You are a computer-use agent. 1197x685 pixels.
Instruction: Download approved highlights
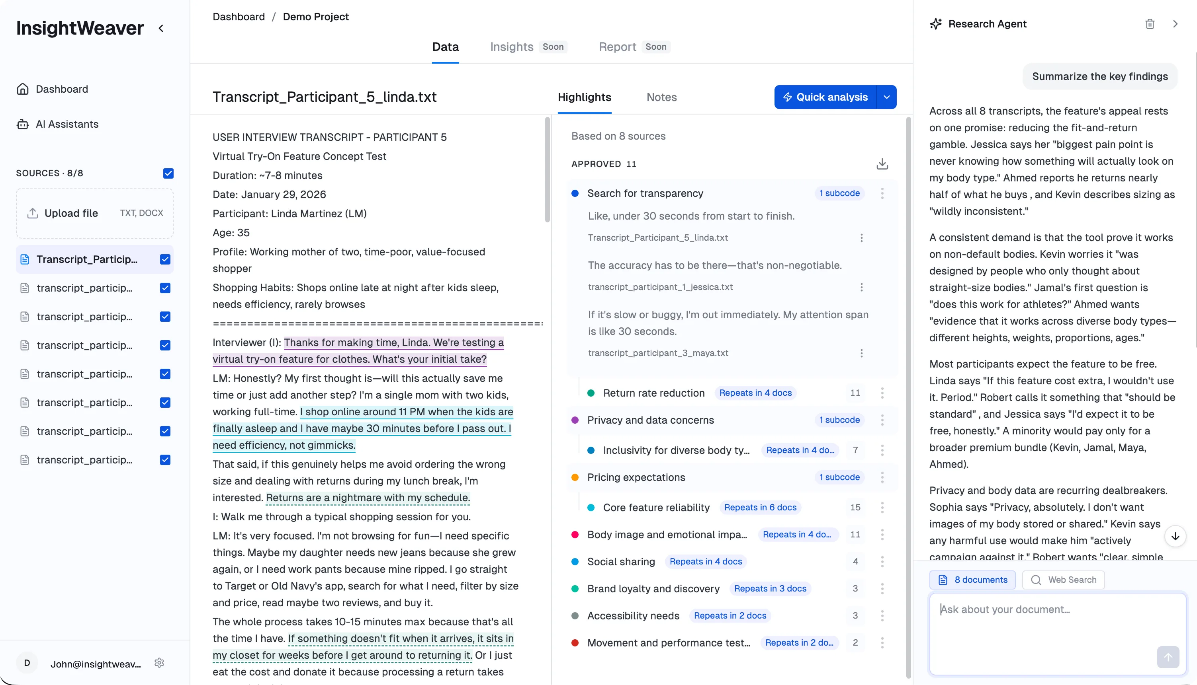point(882,164)
